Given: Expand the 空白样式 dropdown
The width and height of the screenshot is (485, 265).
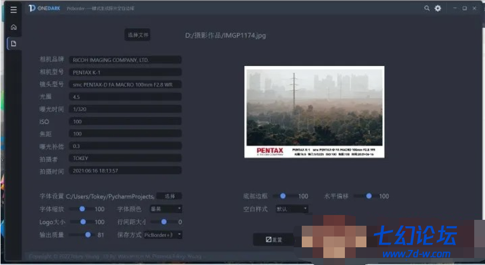Looking at the screenshot, I should 292,209.
